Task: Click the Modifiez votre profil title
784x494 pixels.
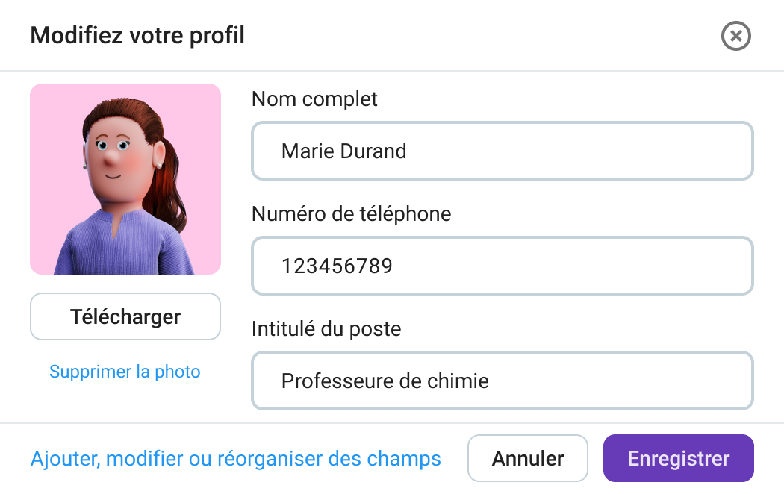Action: tap(137, 35)
